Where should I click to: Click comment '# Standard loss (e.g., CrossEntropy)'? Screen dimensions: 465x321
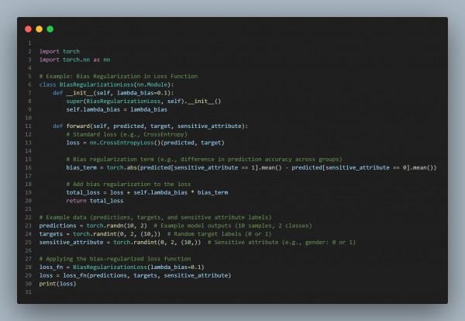pyautogui.click(x=126, y=134)
